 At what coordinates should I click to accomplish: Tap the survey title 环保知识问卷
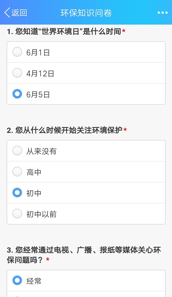point(86,12)
